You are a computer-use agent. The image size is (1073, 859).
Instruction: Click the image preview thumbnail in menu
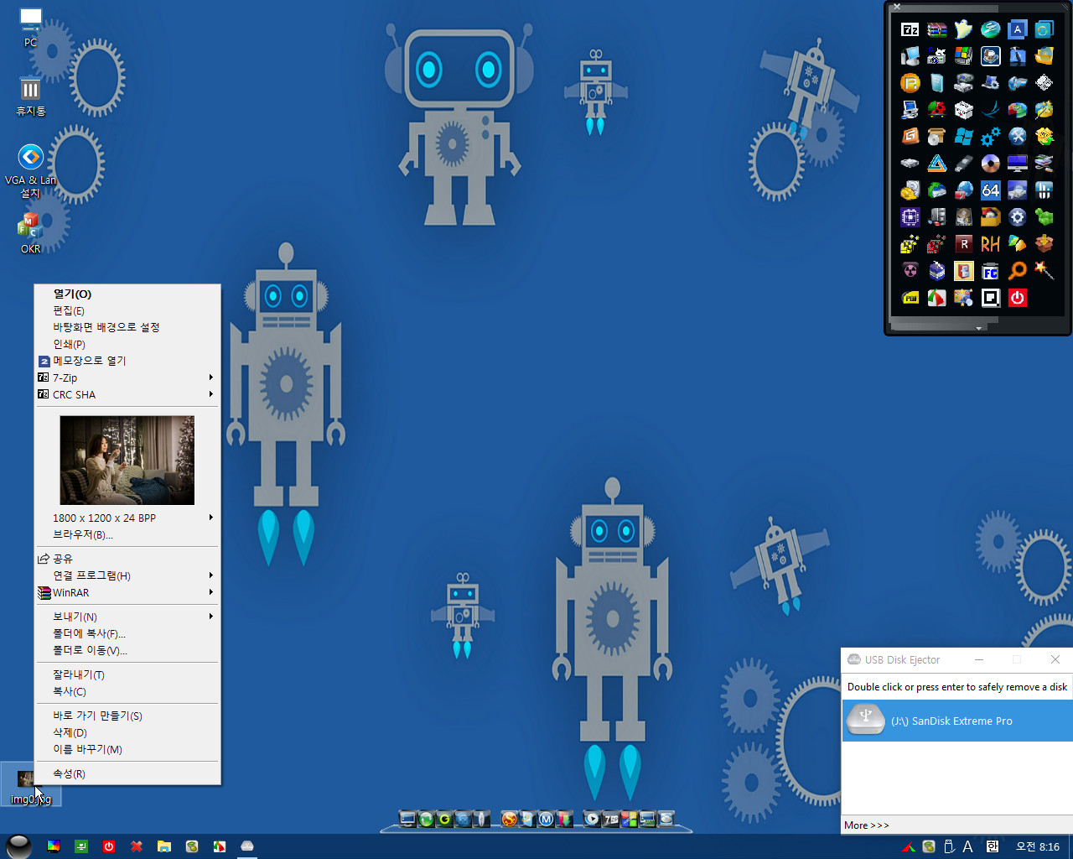[x=127, y=461]
